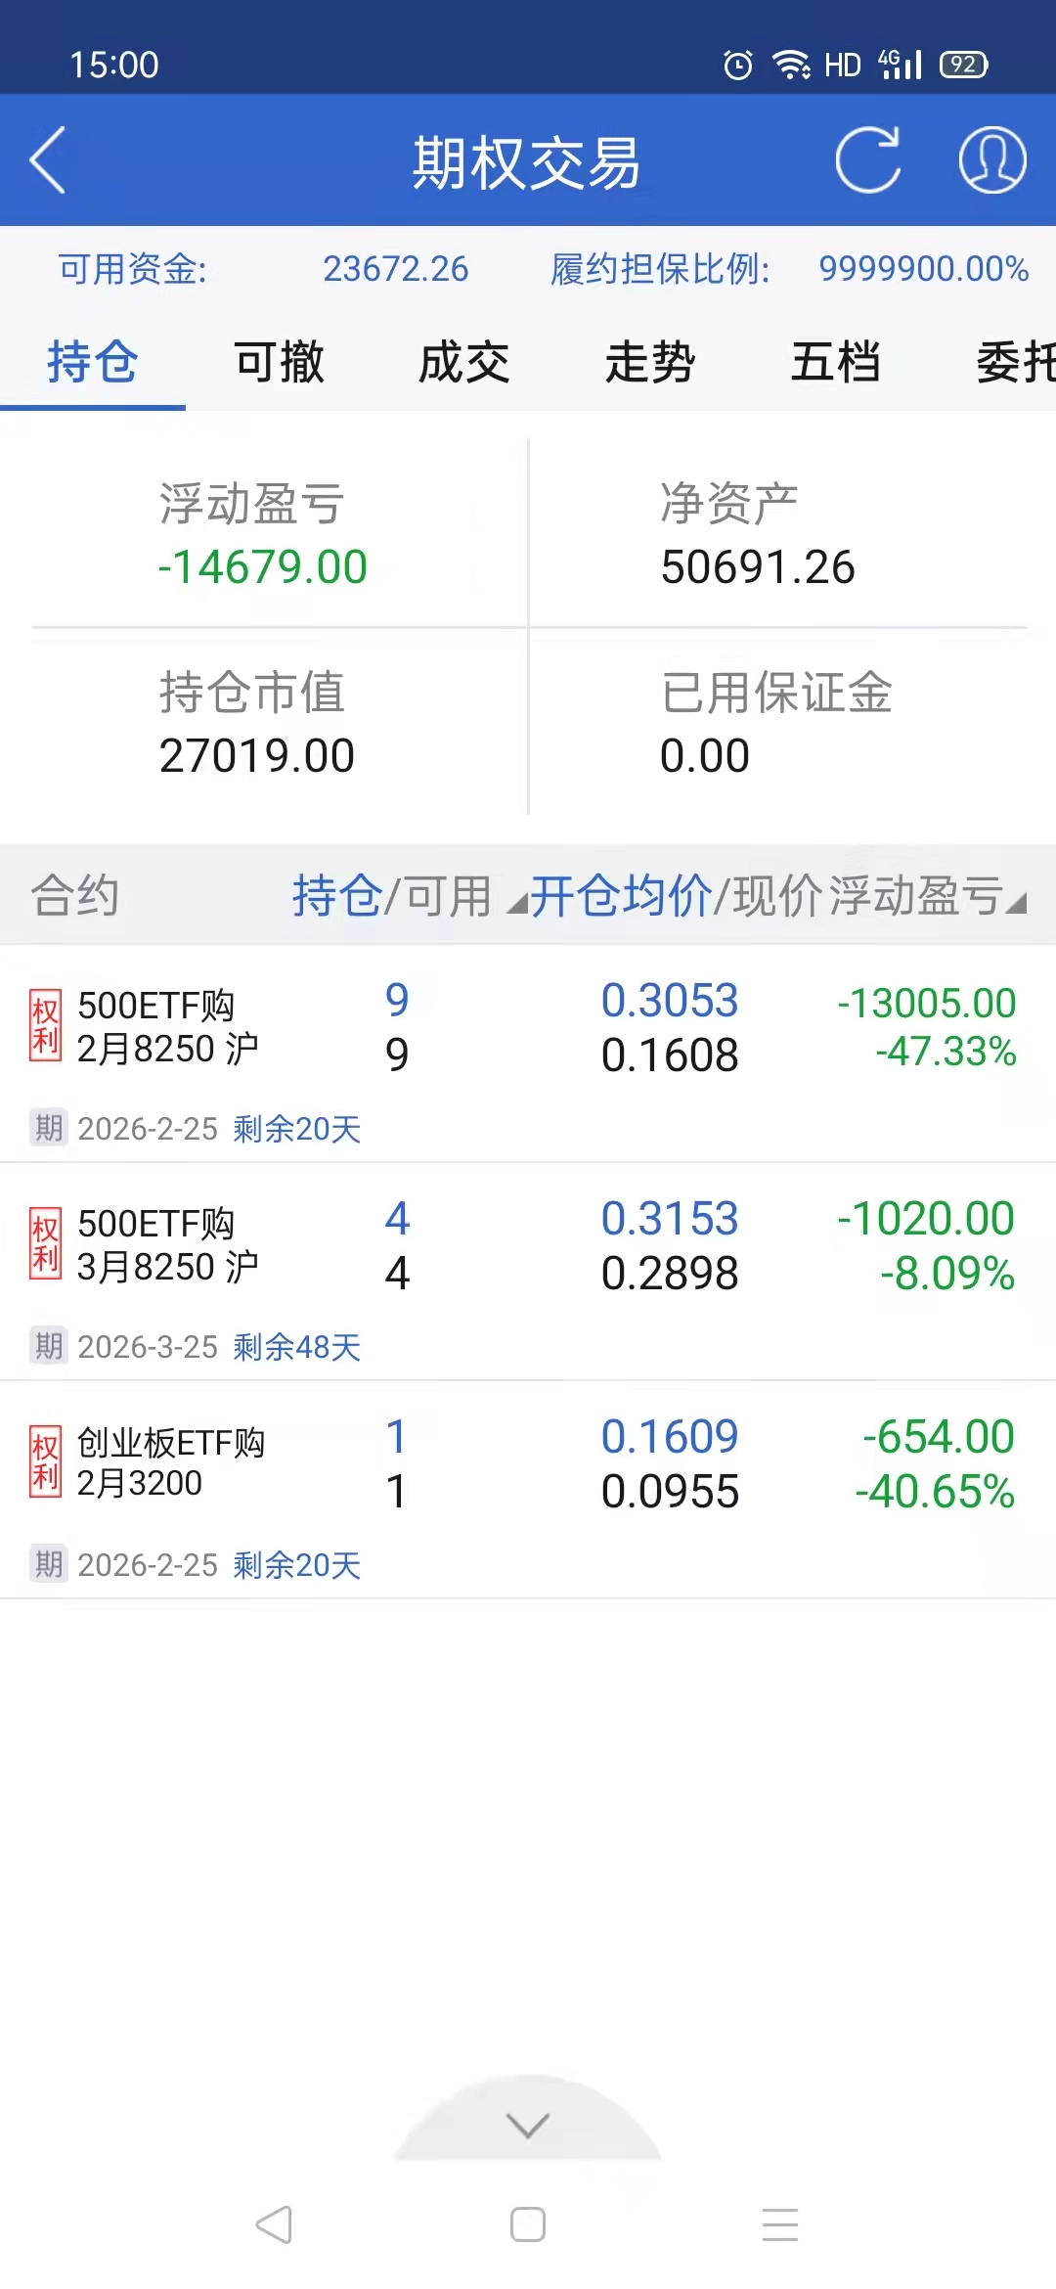Screen dimensions: 1056x2289
Task: Refresh the options trading data
Action: (867, 160)
